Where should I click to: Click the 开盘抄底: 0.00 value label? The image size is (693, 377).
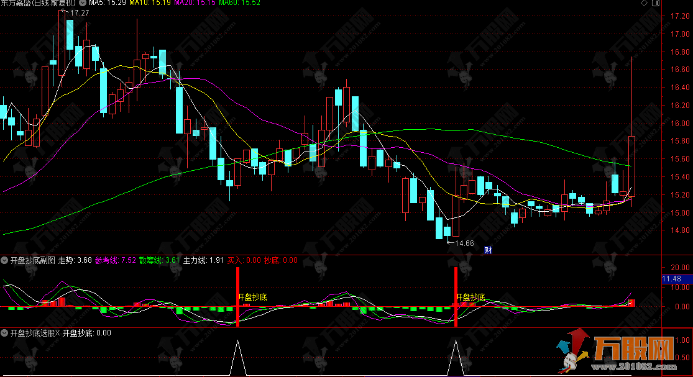[86, 333]
